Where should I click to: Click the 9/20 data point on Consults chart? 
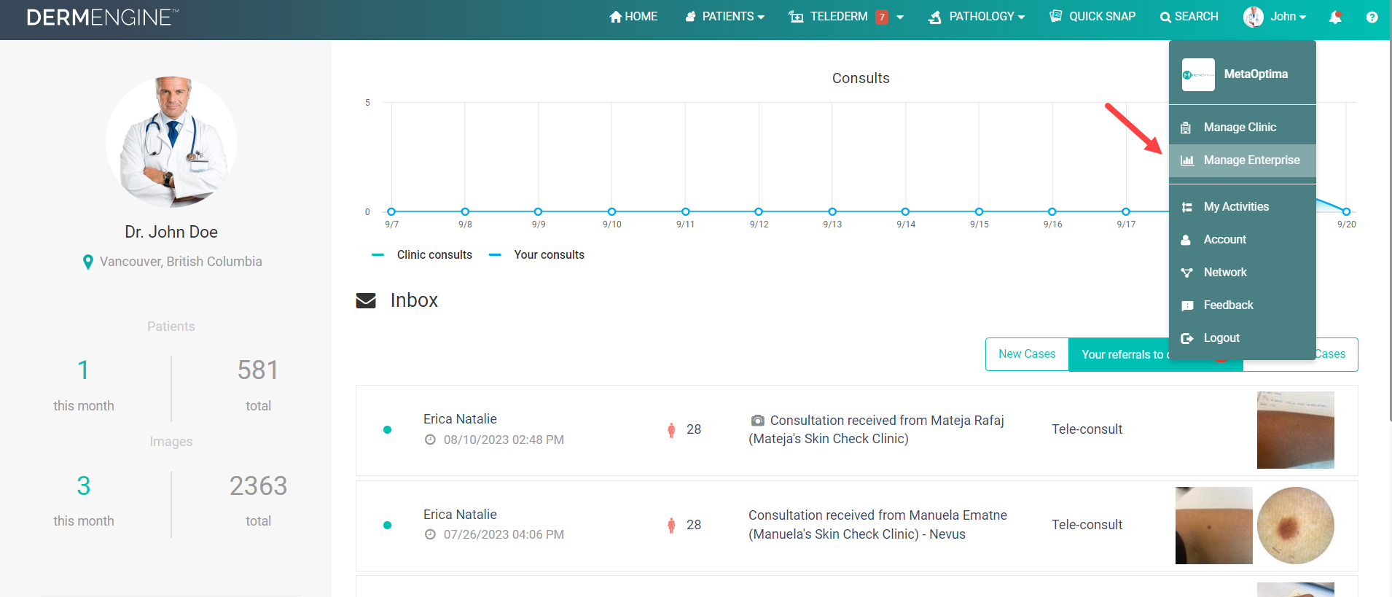coord(1346,211)
